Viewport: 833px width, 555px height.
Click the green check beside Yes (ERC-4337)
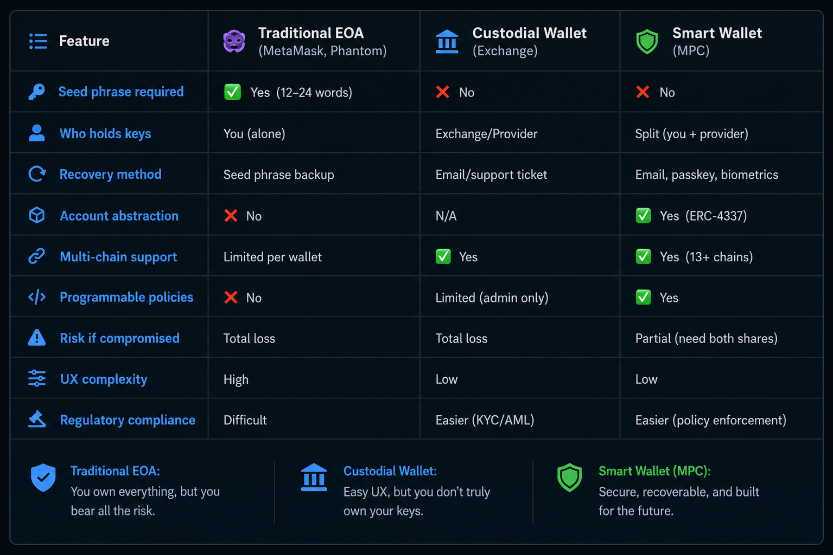pyautogui.click(x=644, y=216)
